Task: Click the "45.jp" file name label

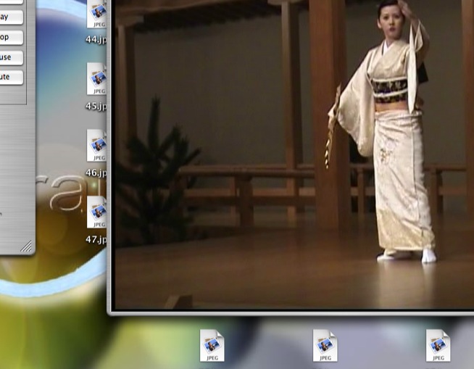Action: coord(96,106)
